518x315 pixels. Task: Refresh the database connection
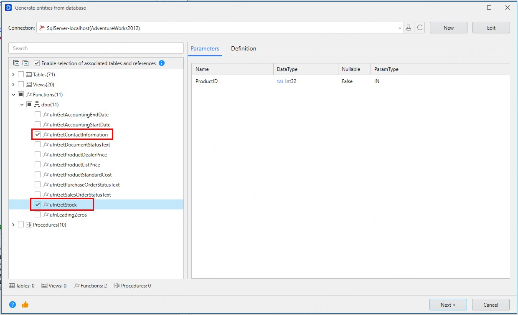pyautogui.click(x=420, y=28)
